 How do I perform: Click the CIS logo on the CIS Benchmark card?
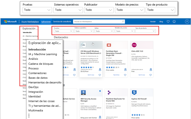tap(83, 45)
